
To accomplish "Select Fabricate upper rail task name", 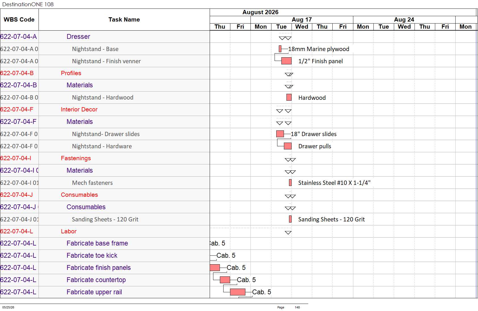I will tap(94, 292).
